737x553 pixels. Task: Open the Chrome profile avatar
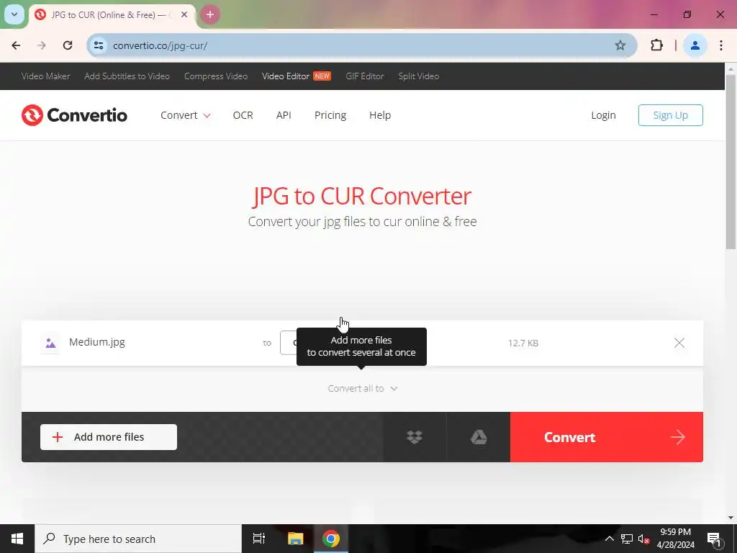695,45
